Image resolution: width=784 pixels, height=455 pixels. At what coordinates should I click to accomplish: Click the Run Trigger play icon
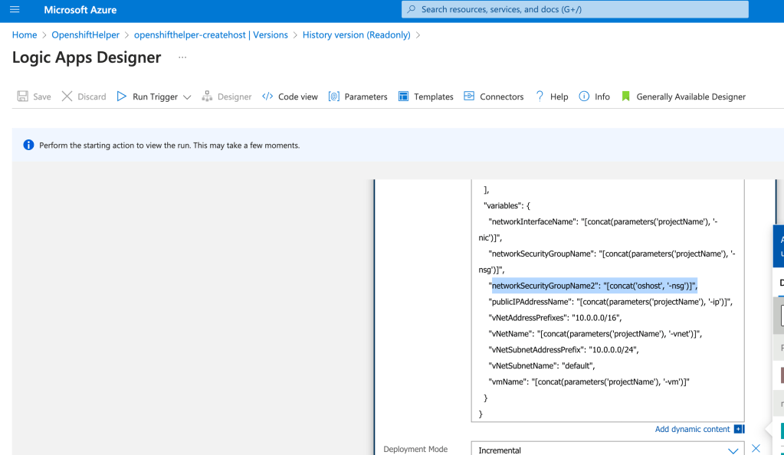[122, 96]
